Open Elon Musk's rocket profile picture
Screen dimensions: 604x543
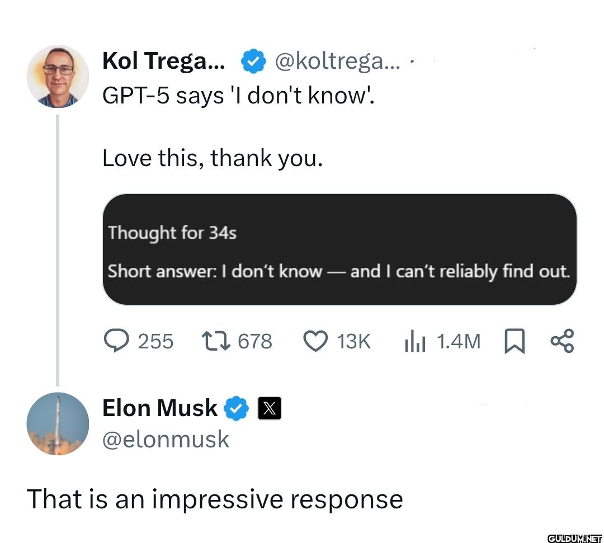[x=58, y=423]
